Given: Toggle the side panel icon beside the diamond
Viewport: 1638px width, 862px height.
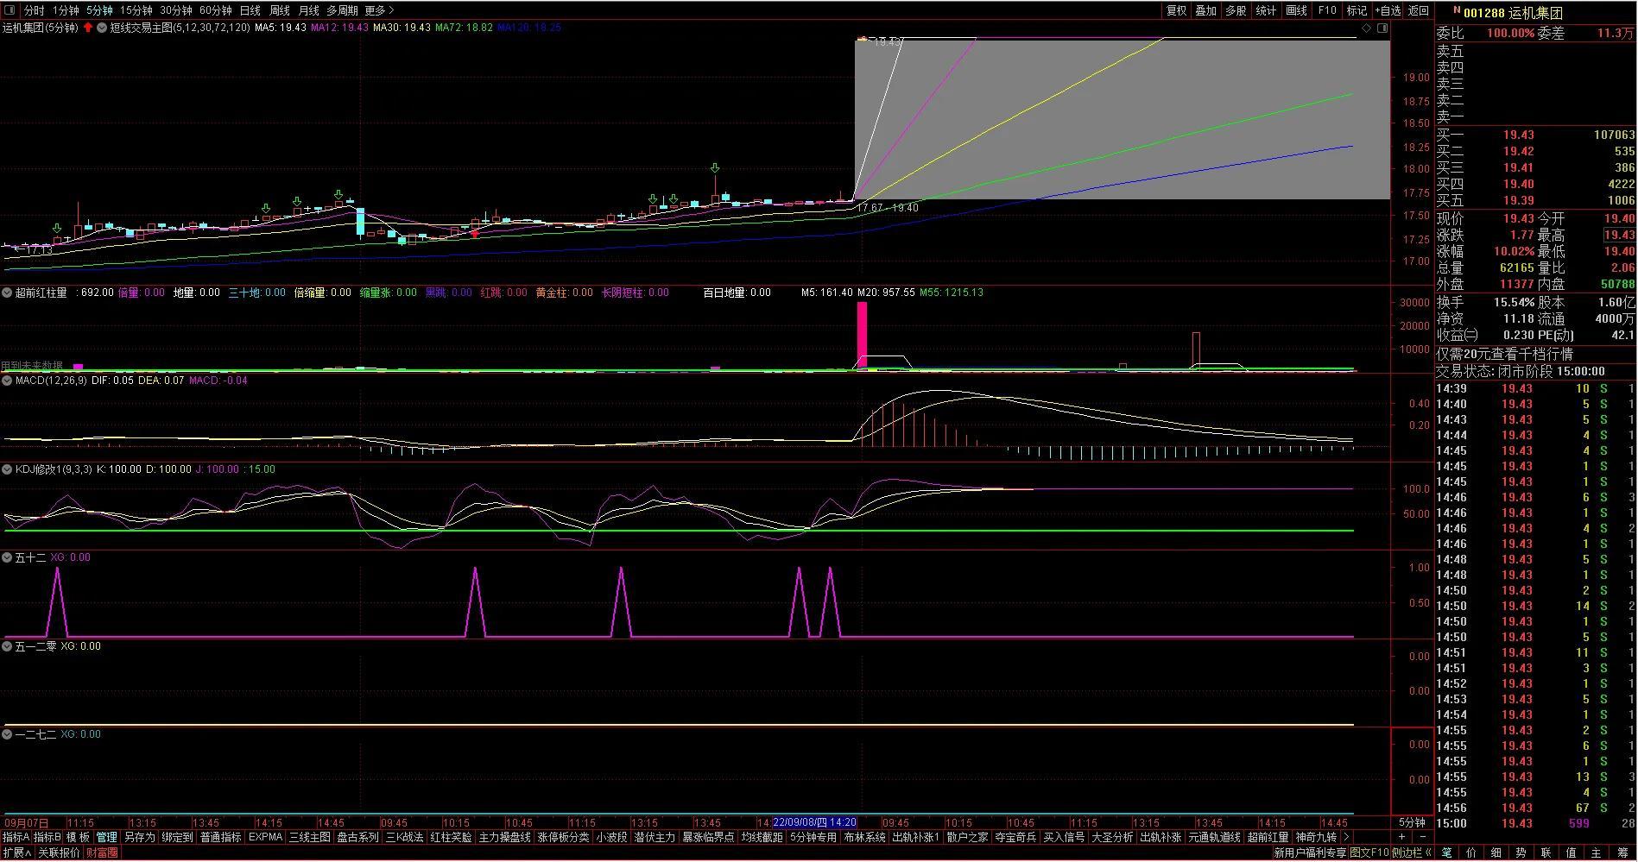Looking at the screenshot, I should click(1382, 28).
